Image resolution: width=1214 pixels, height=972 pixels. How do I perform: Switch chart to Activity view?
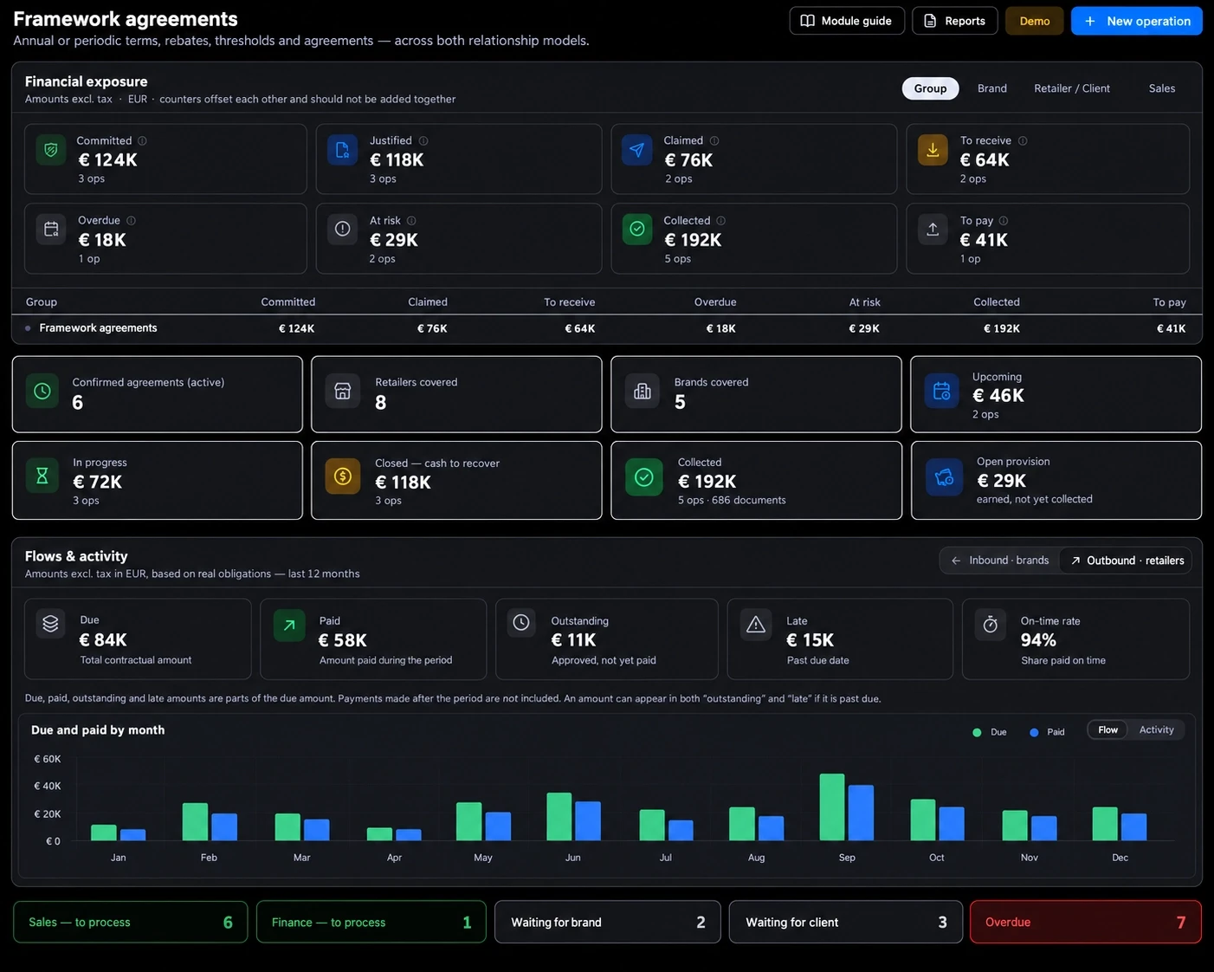pyautogui.click(x=1156, y=730)
